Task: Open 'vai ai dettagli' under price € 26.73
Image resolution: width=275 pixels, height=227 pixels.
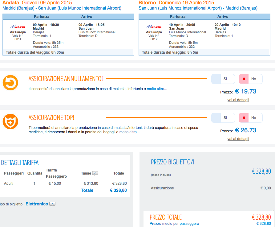Action: [x=238, y=139]
